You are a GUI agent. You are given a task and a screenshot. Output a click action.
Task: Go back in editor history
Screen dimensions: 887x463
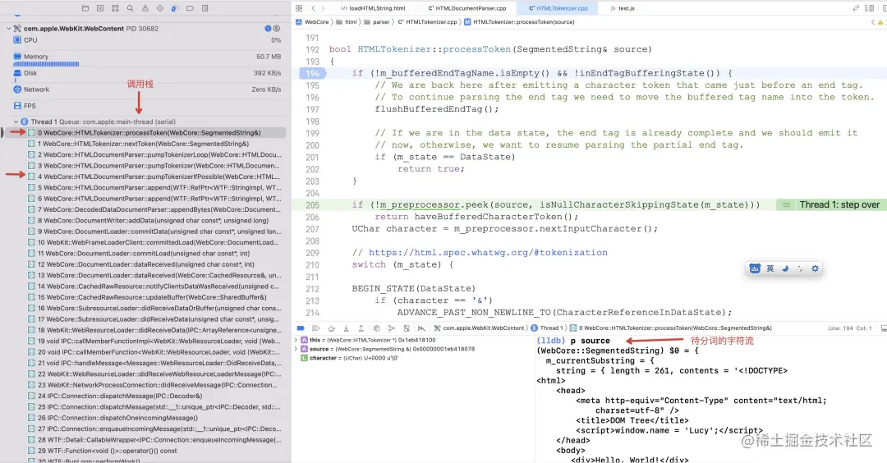point(314,8)
